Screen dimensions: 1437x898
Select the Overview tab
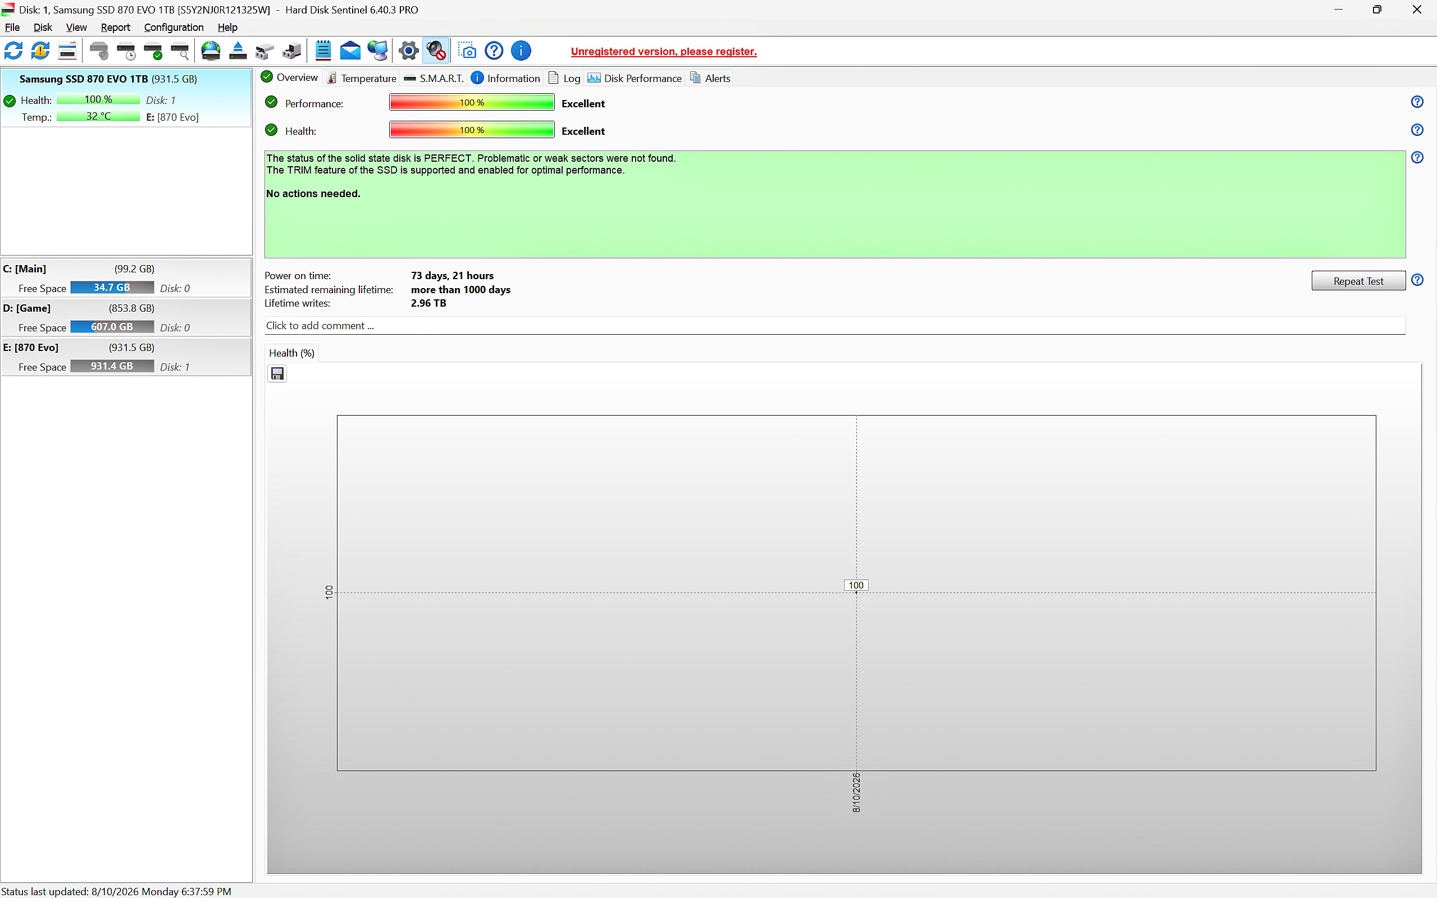(x=290, y=78)
